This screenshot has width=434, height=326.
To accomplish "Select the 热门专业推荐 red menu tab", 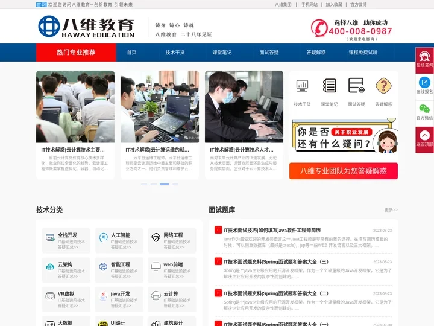I will [76, 52].
